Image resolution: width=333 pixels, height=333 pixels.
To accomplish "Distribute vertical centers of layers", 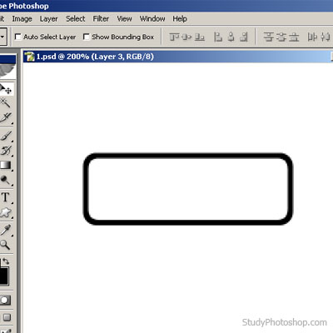I will 281,37.
